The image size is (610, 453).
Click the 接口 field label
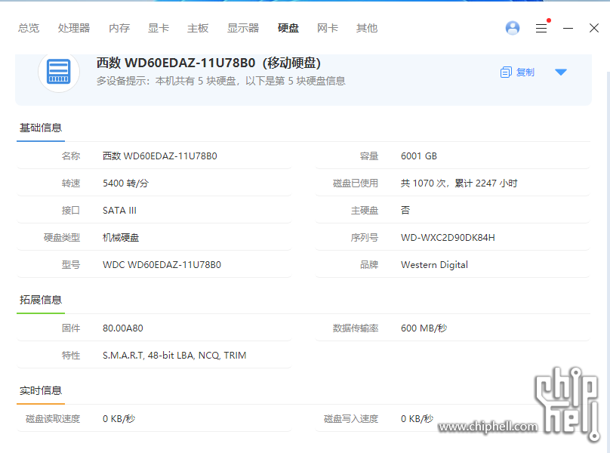(71, 211)
